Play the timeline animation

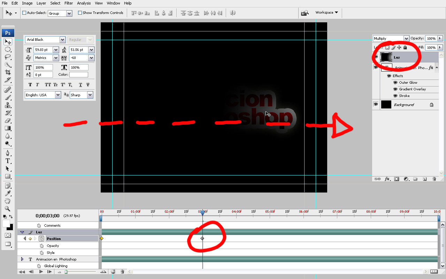coord(41,272)
